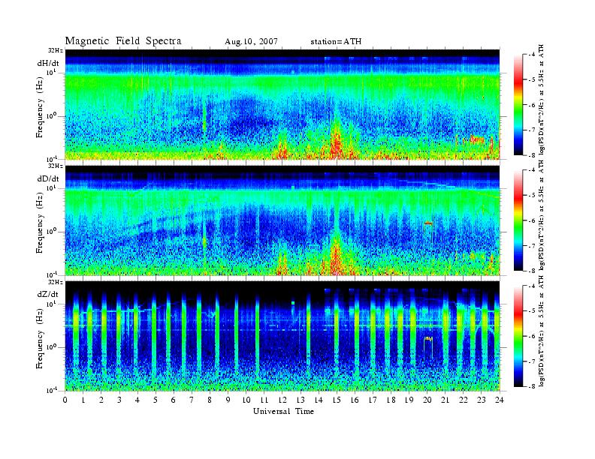Click hour tick '1' on the time axis
This screenshot has width=595, height=459.
[83, 400]
